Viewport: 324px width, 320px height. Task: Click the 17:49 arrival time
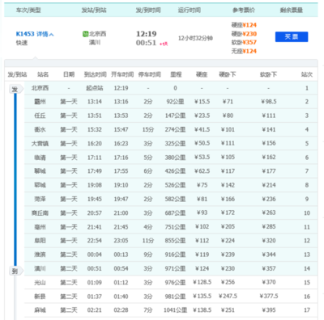(x=95, y=171)
